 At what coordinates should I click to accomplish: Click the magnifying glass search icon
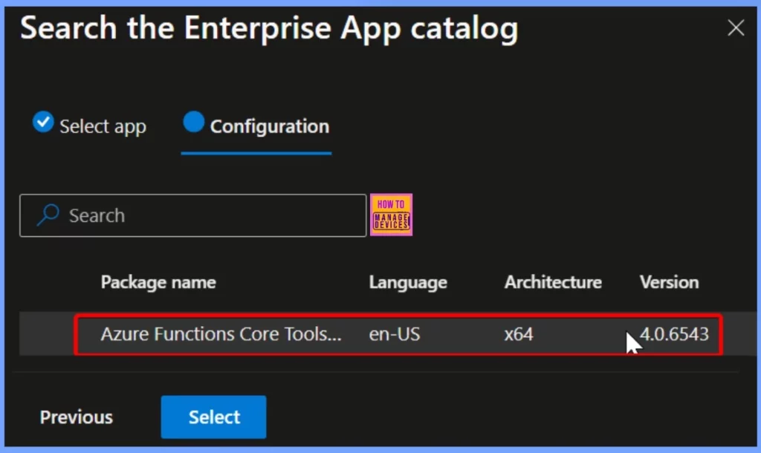[x=48, y=215]
